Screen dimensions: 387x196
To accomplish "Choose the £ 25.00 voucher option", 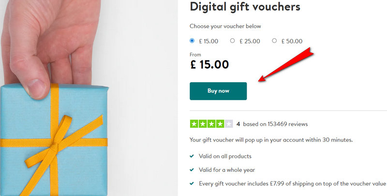I will pyautogui.click(x=233, y=41).
